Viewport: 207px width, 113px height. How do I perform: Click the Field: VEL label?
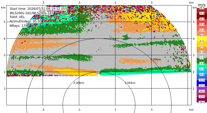coord(17,17)
